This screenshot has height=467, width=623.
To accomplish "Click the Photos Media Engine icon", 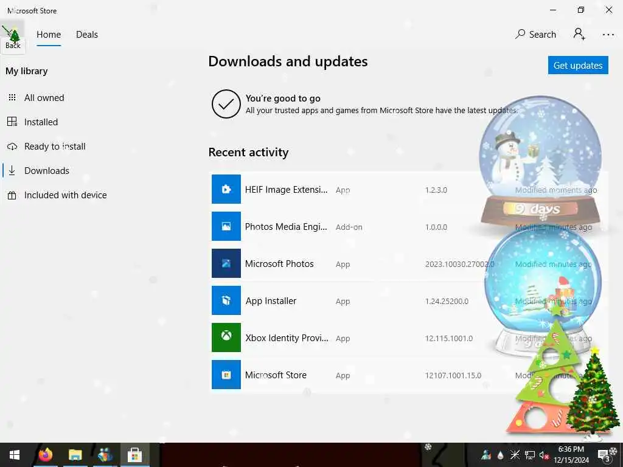I will 226,226.
